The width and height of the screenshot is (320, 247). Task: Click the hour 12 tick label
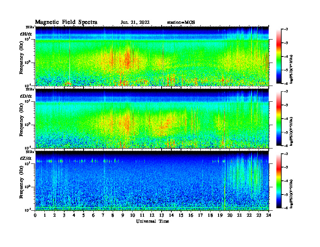pyautogui.click(x=152, y=215)
